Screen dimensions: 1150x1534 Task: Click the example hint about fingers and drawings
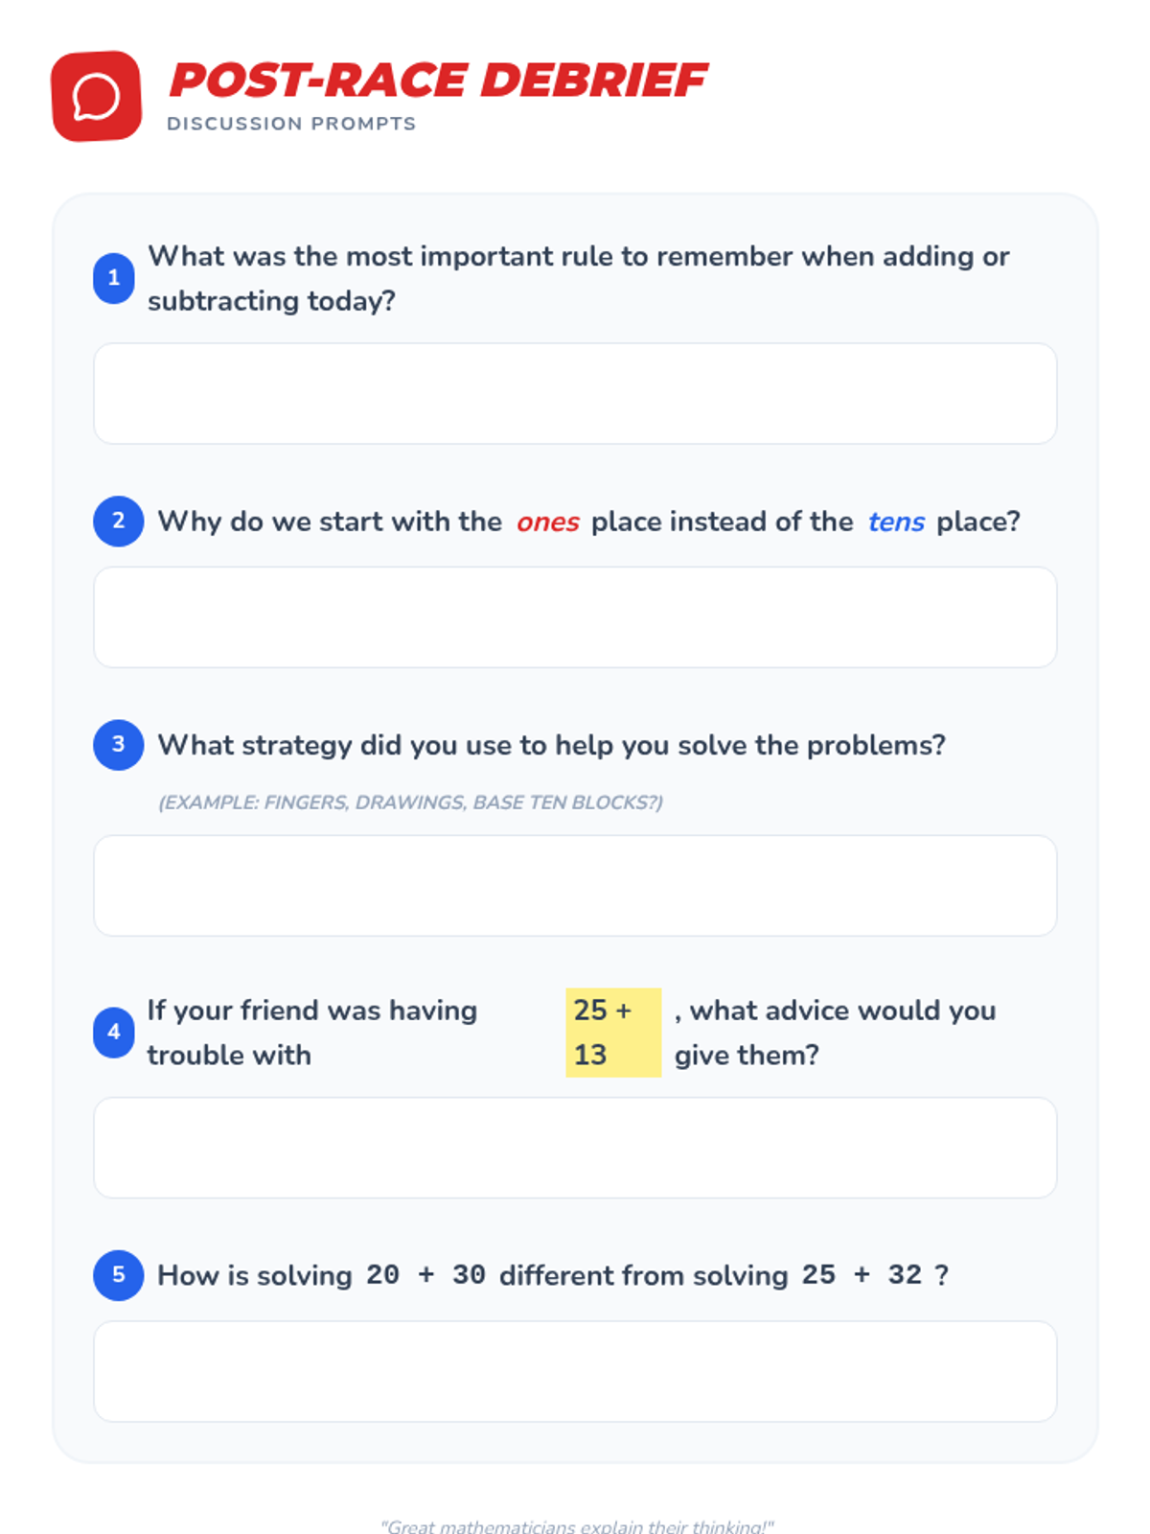coord(410,802)
